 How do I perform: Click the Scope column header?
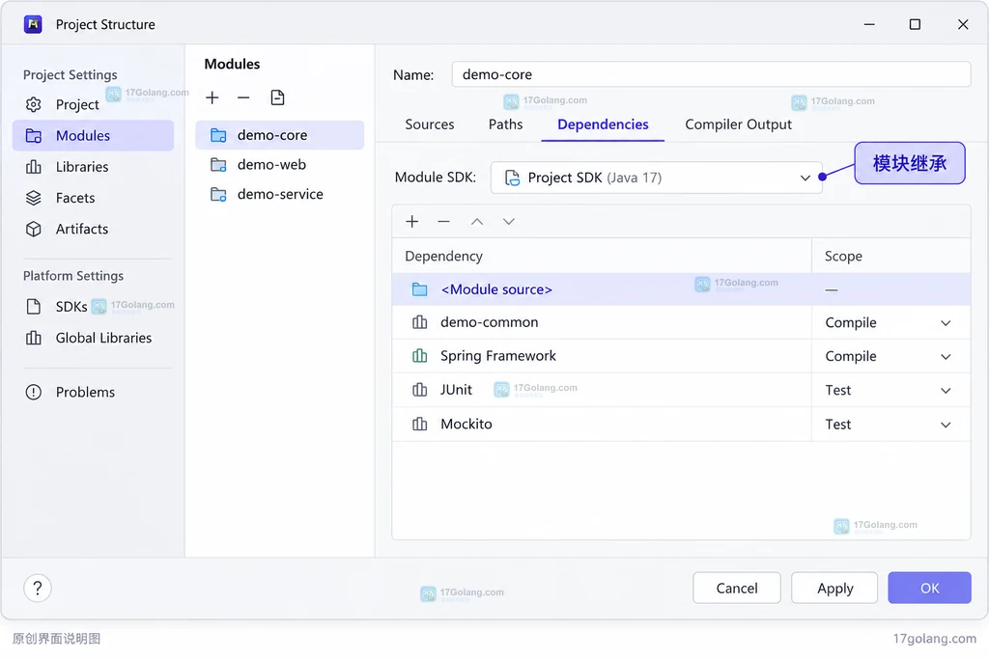[843, 257]
